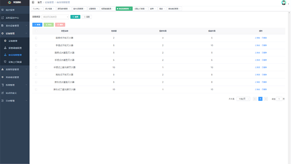Check the box for 简易式水基型灭火器 row

pos(36,53)
